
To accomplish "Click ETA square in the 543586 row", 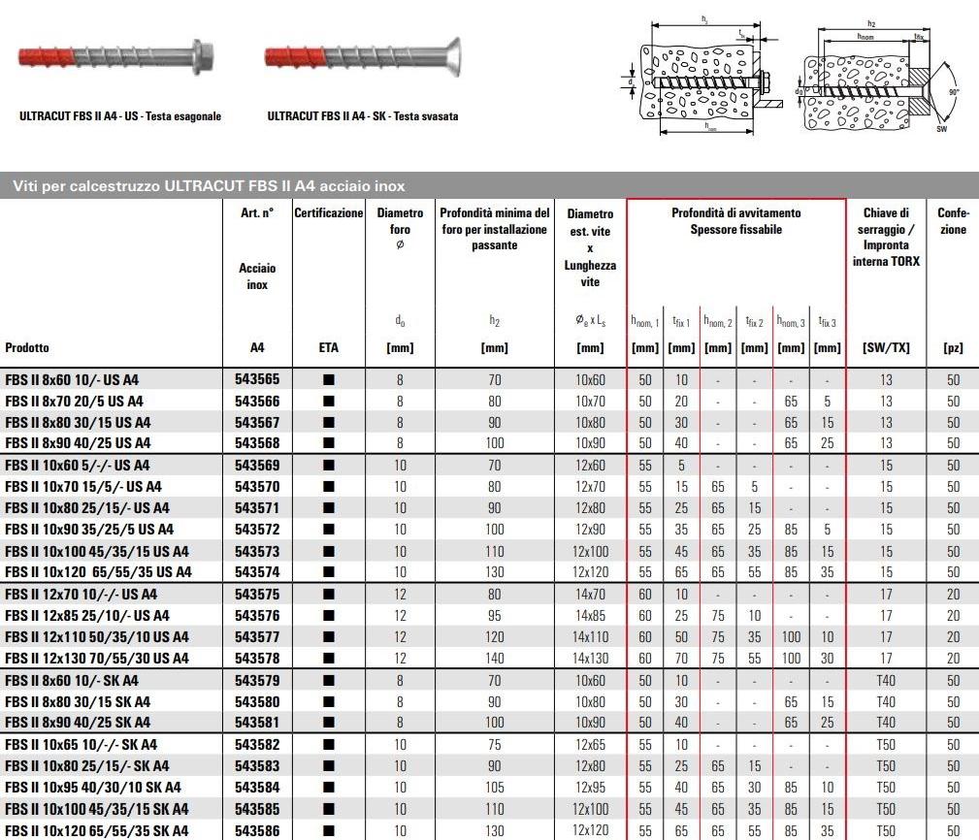I will pos(329,830).
